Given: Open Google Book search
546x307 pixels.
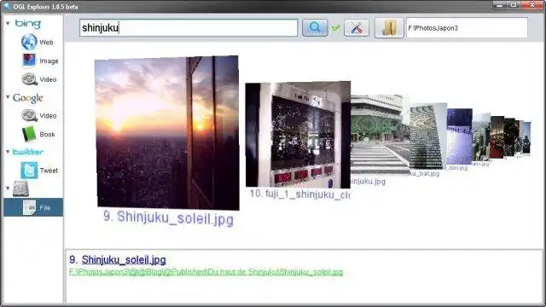Looking at the screenshot, I should pyautogui.click(x=38, y=134).
